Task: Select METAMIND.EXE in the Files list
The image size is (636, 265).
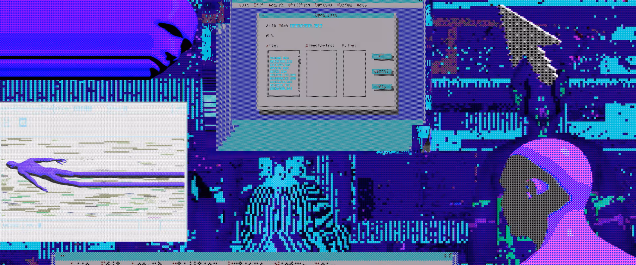Action: pos(281,61)
